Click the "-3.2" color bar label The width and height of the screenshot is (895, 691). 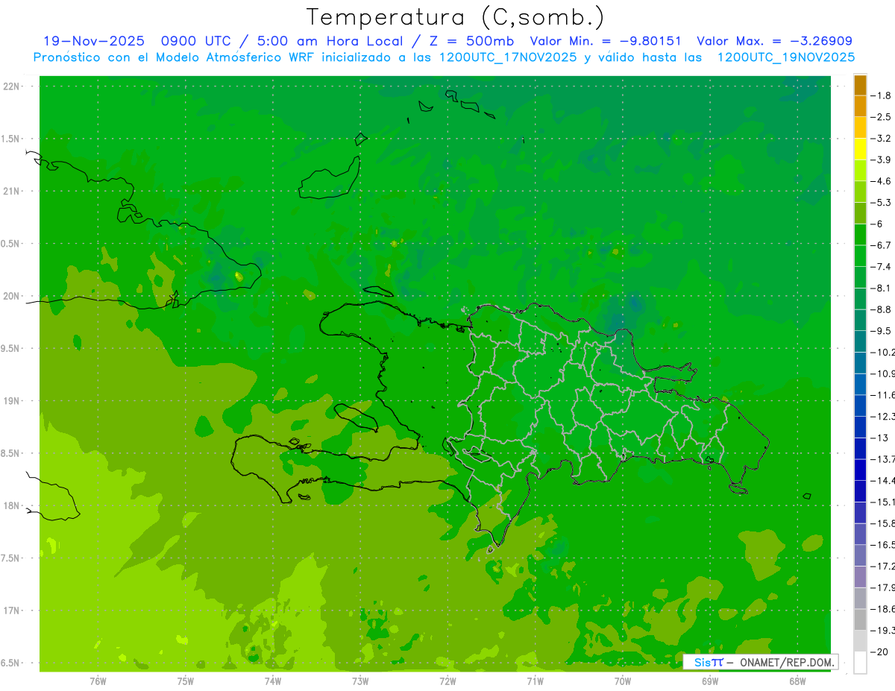tap(882, 139)
